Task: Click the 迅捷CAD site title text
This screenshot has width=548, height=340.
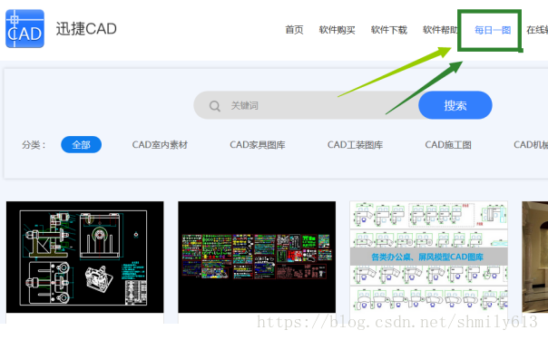Action: (86, 29)
